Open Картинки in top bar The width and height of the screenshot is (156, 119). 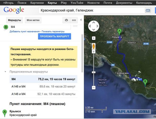point(37,3)
